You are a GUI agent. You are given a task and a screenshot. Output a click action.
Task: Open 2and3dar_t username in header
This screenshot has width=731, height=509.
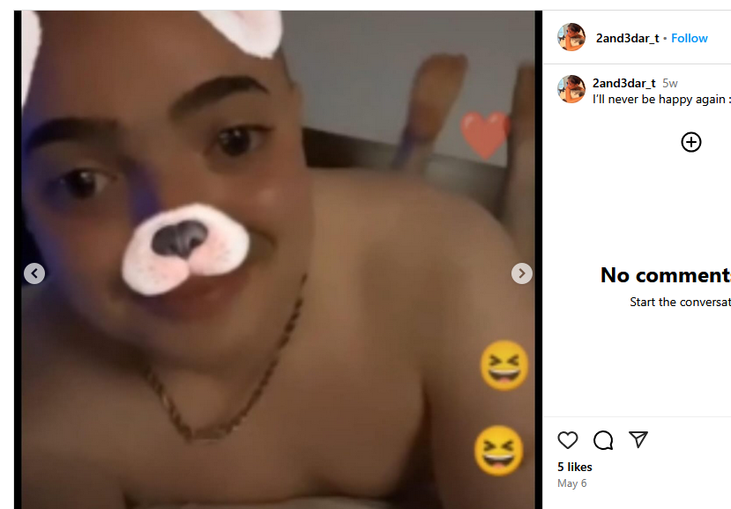coord(627,38)
